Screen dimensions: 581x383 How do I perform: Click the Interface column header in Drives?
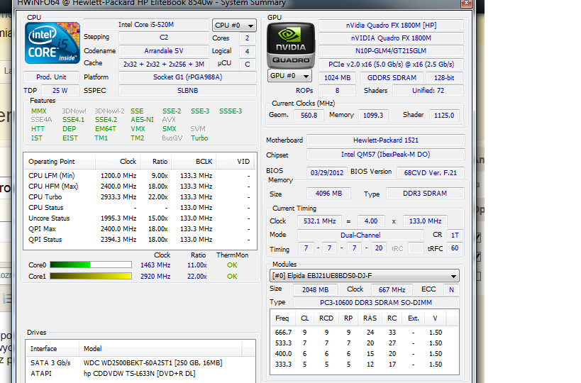52,348
